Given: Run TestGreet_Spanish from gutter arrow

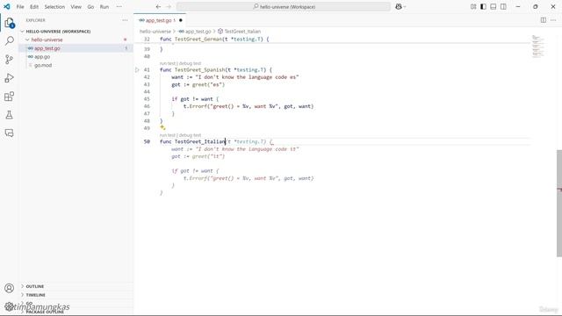Looking at the screenshot, I should pyautogui.click(x=137, y=70).
